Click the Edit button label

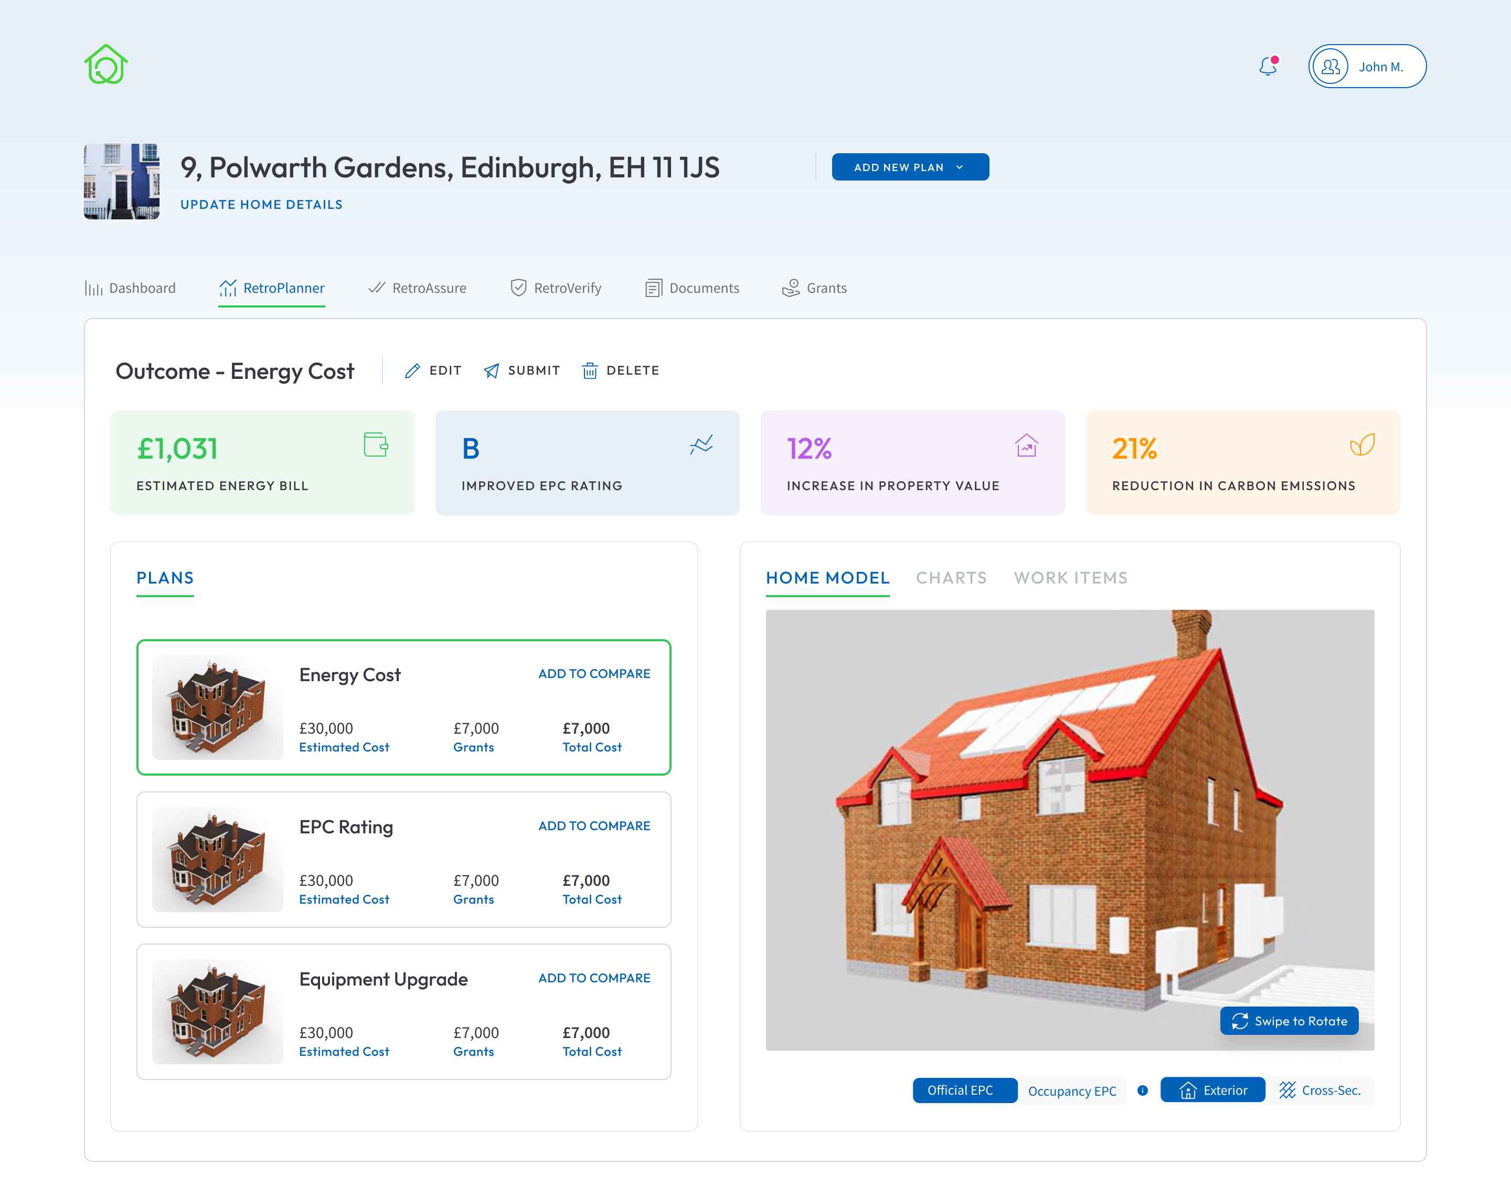pyautogui.click(x=445, y=371)
